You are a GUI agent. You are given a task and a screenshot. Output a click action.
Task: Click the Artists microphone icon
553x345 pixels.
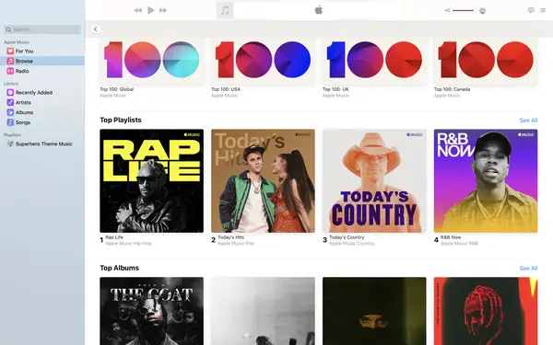pyautogui.click(x=10, y=102)
